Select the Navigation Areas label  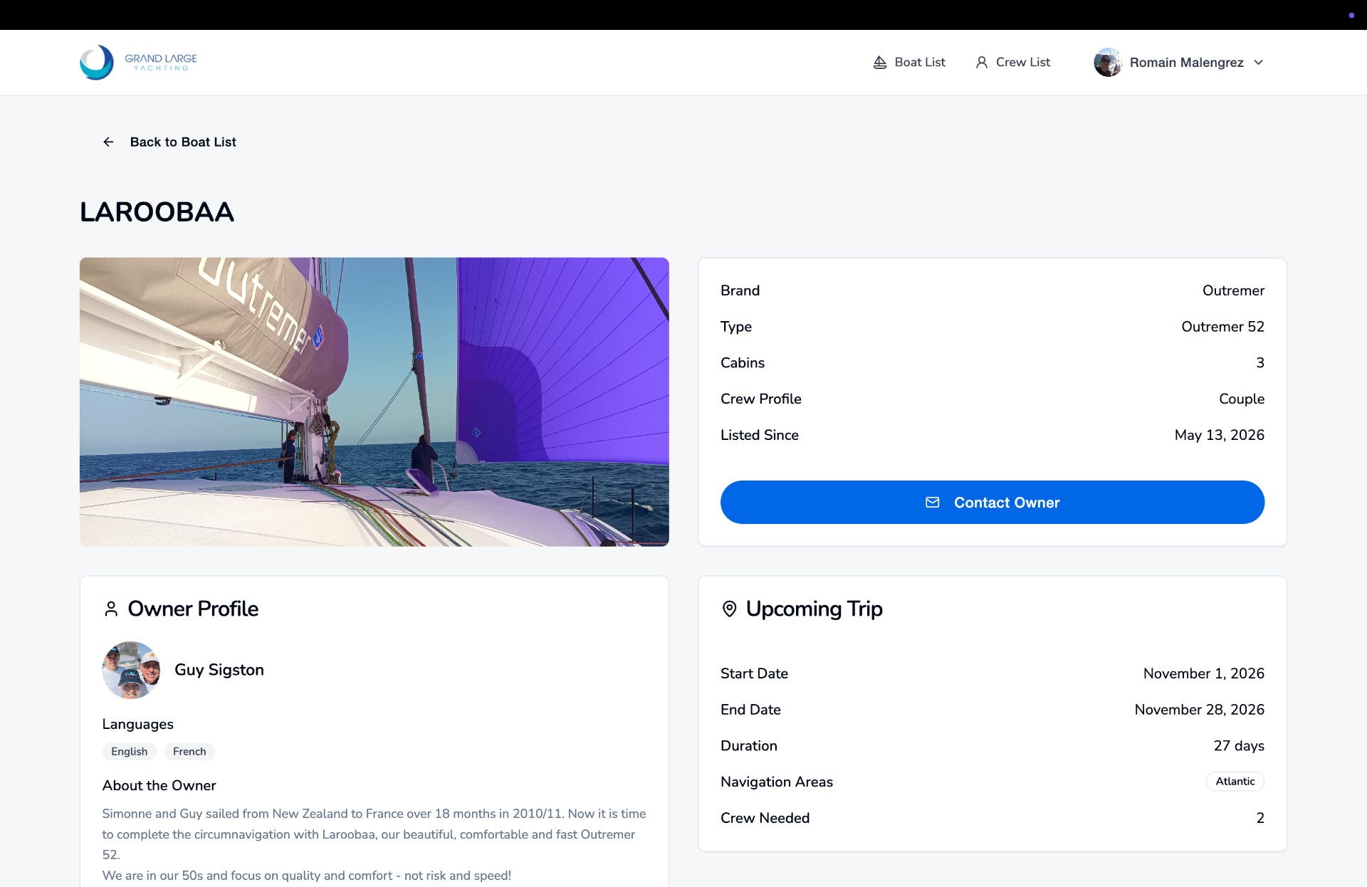click(x=777, y=782)
